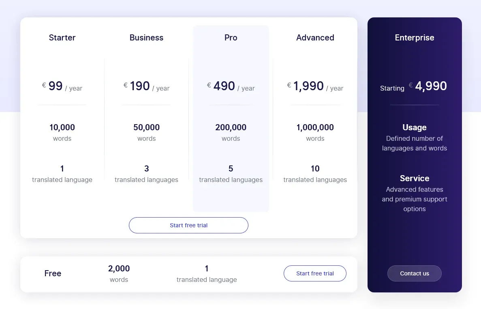Select the Business plan heading
This screenshot has height=309, width=481.
tap(146, 38)
